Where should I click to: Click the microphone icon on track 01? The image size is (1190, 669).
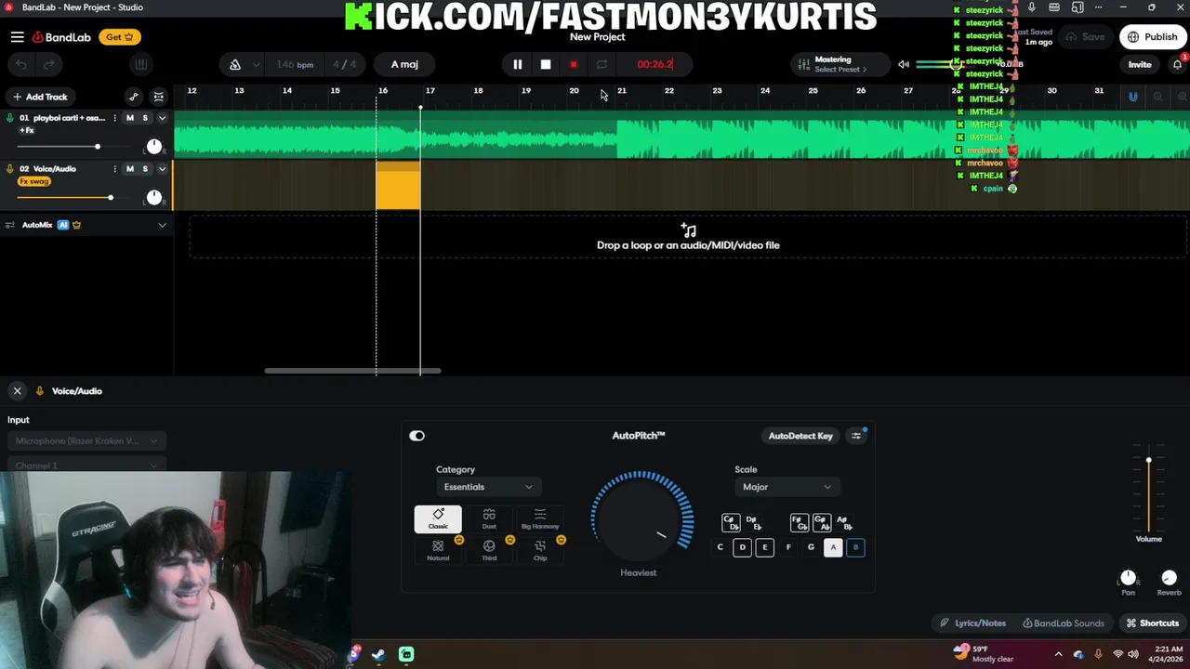point(10,118)
